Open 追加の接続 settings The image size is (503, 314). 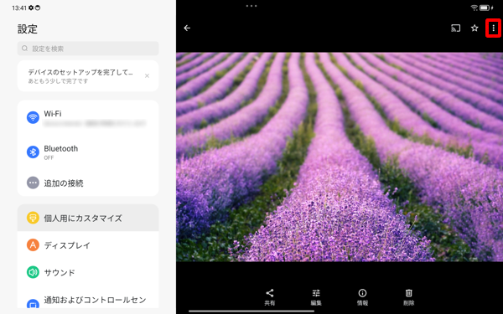tap(88, 183)
